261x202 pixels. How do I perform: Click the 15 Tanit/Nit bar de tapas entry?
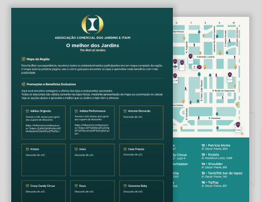tap(222, 175)
